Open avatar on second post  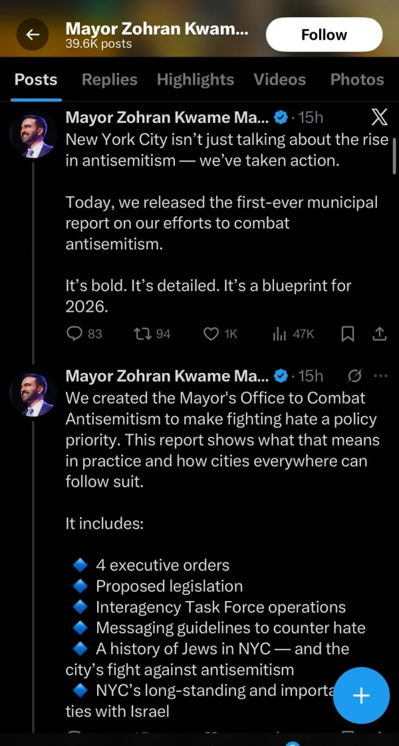coord(31,394)
